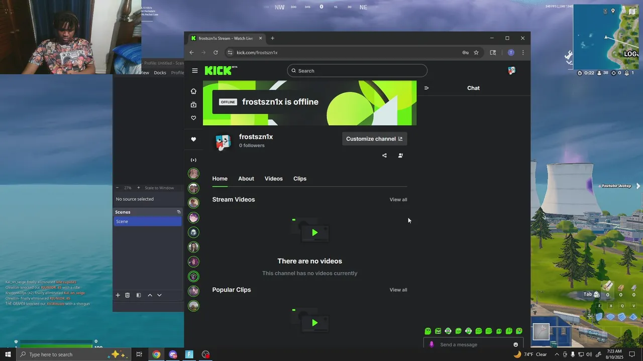Zoom out OBS preview with minus button
Screen dimensions: 643x361
click(x=117, y=188)
